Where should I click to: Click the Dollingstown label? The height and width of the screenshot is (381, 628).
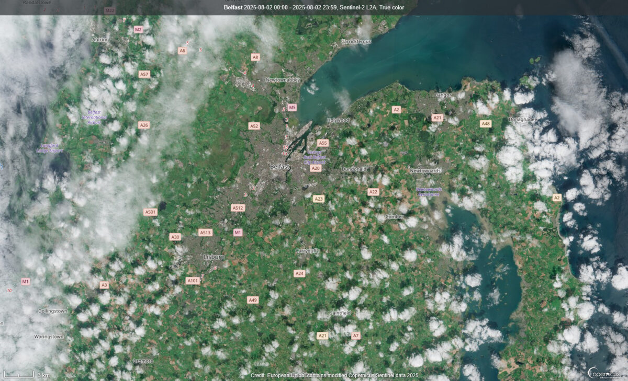tap(52, 311)
